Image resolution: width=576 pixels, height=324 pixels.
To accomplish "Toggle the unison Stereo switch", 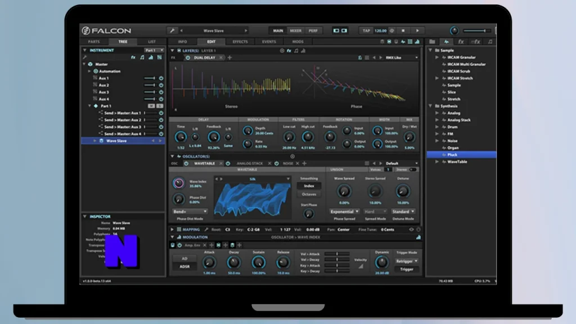I will click(x=413, y=170).
